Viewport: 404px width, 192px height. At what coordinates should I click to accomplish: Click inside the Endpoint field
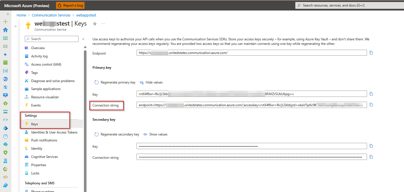(x=252, y=53)
